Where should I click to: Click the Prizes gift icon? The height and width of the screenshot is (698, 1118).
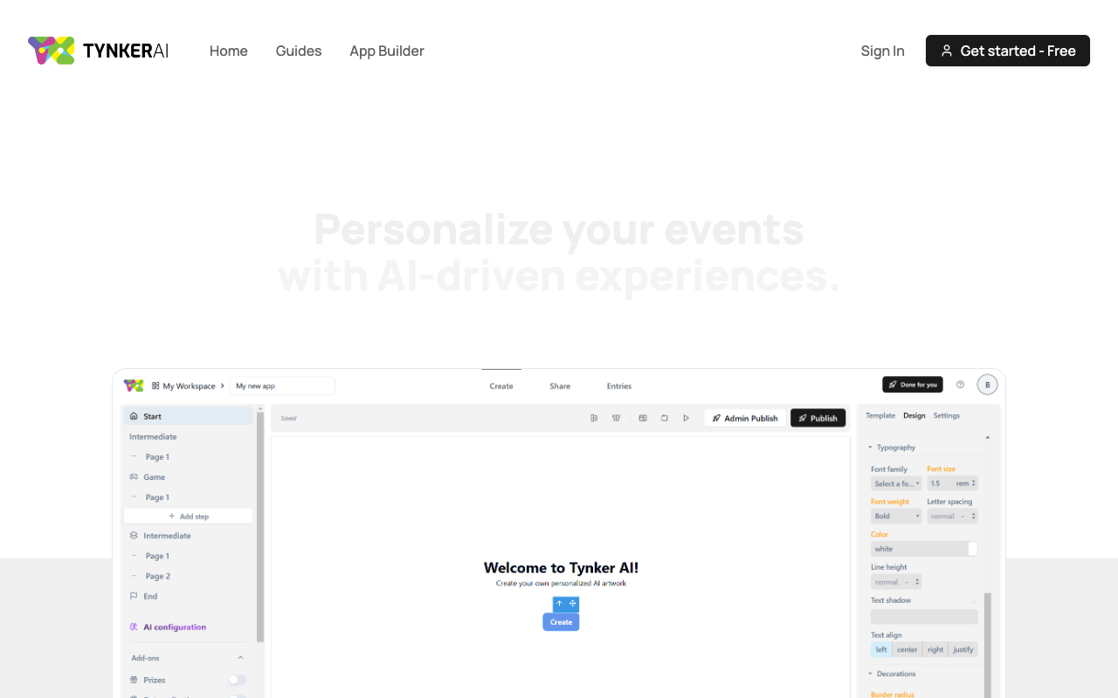(x=134, y=680)
